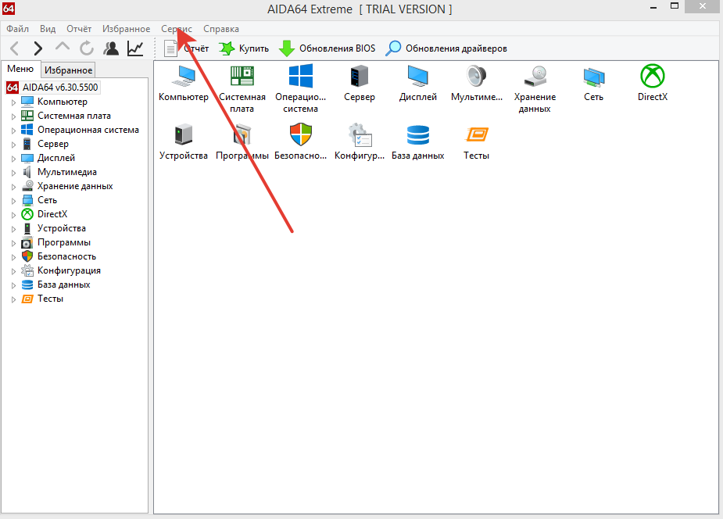Expand the Компьютер tree node

point(13,102)
